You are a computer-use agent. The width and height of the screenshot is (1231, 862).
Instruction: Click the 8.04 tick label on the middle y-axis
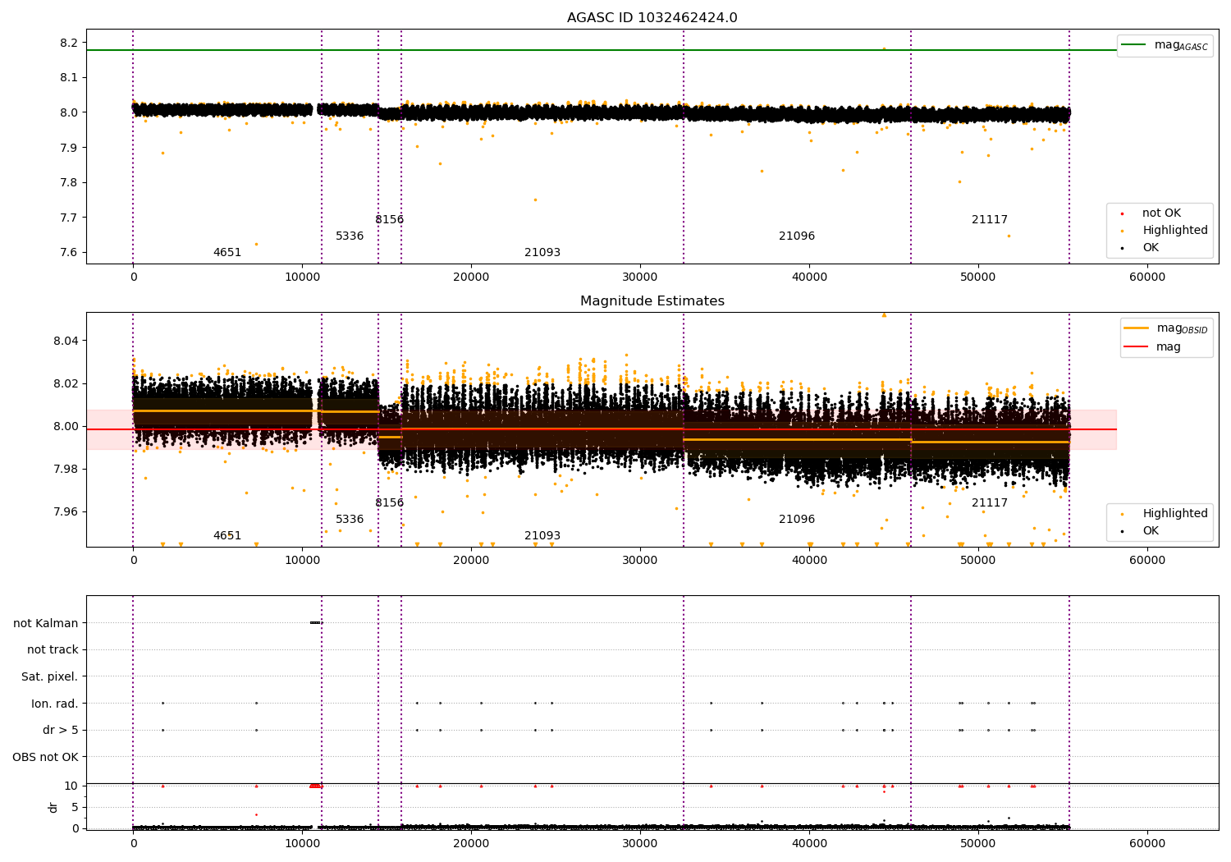(x=66, y=341)
